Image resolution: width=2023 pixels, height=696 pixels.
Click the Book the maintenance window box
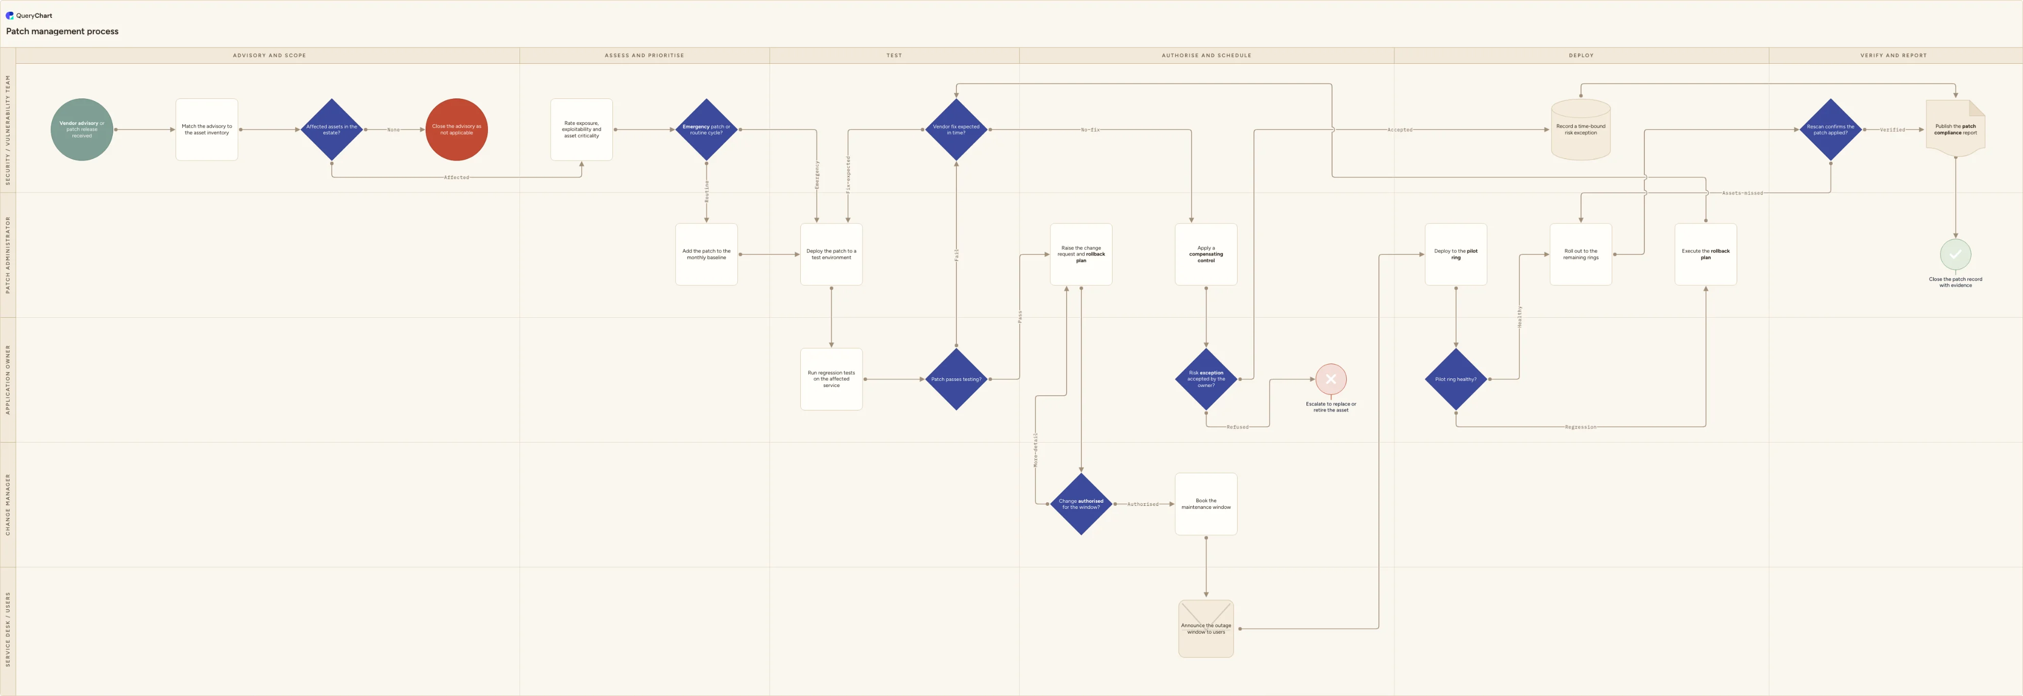1205,504
